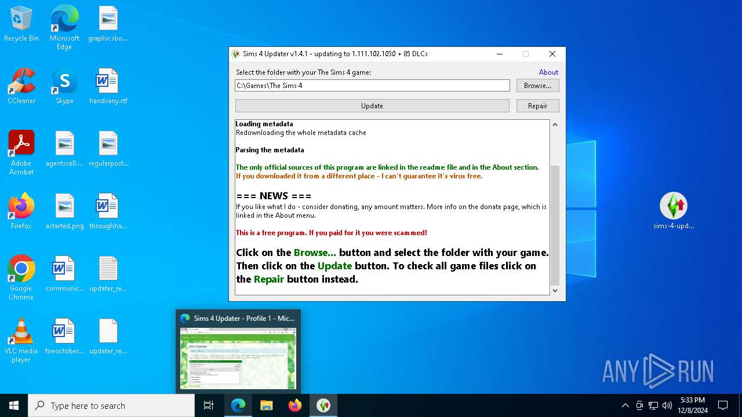The width and height of the screenshot is (742, 417).
Task: Select communic... Word document on desktop
Action: 64,274
